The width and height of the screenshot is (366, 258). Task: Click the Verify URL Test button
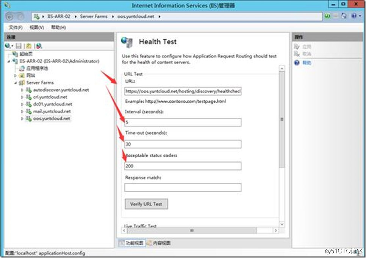146,204
